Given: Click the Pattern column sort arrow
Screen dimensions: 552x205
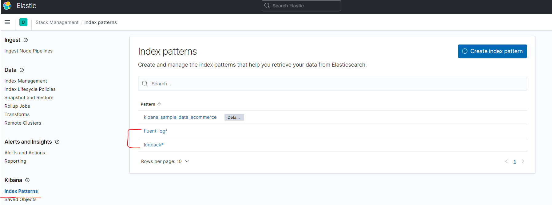Looking at the screenshot, I should [x=159, y=104].
